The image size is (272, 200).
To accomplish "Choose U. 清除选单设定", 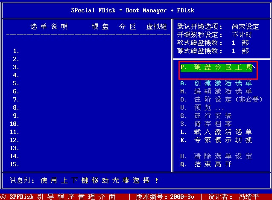I will [x=216, y=156].
